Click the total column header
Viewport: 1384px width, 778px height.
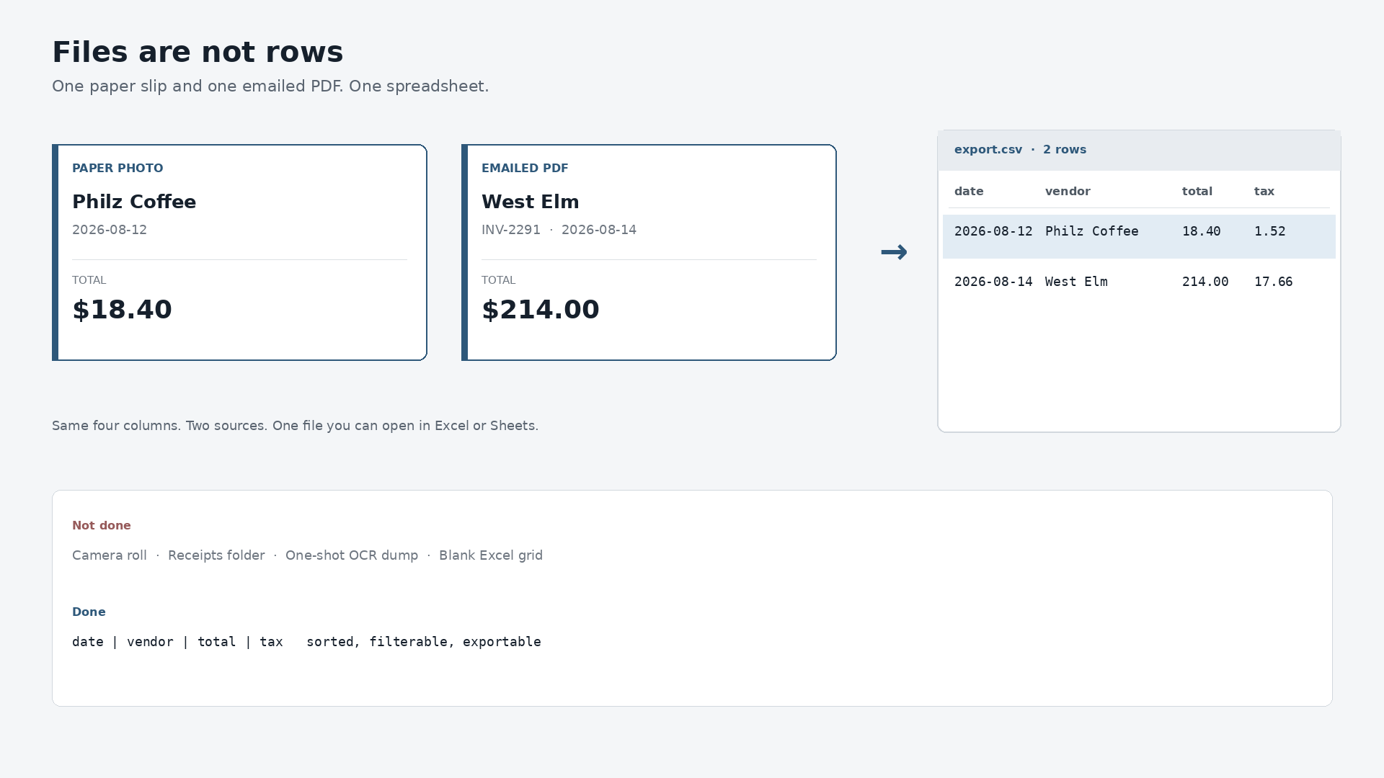(1197, 192)
